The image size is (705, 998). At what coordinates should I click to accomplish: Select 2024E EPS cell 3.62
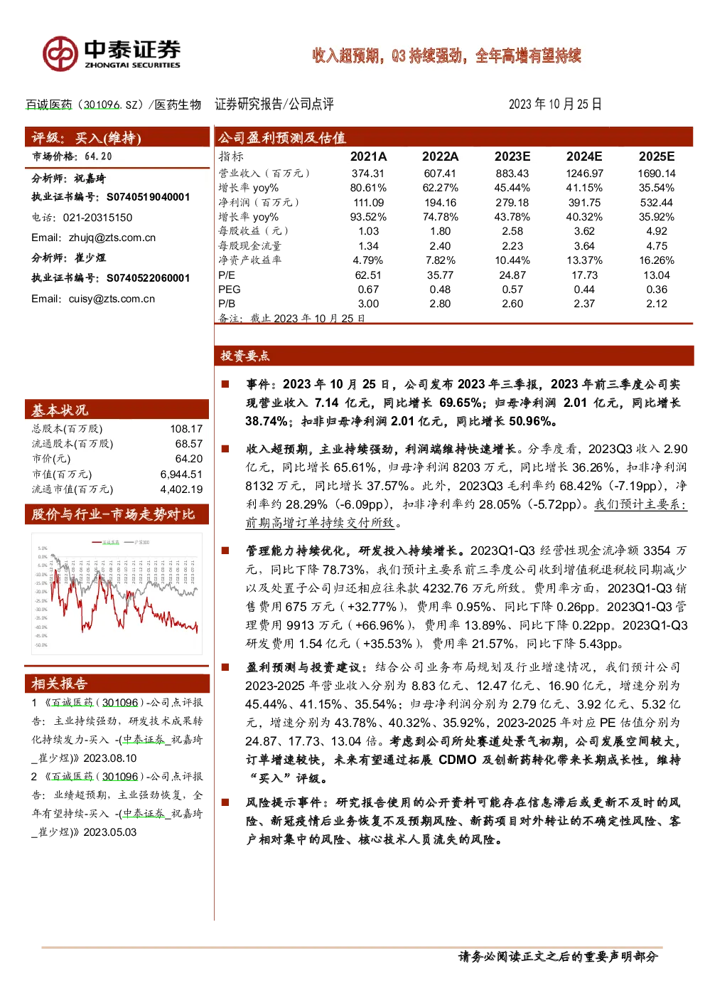[x=584, y=231]
